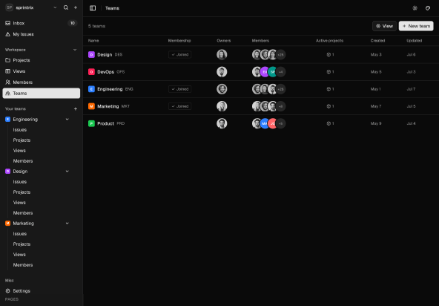Add a team via Your teams plus

click(76, 109)
